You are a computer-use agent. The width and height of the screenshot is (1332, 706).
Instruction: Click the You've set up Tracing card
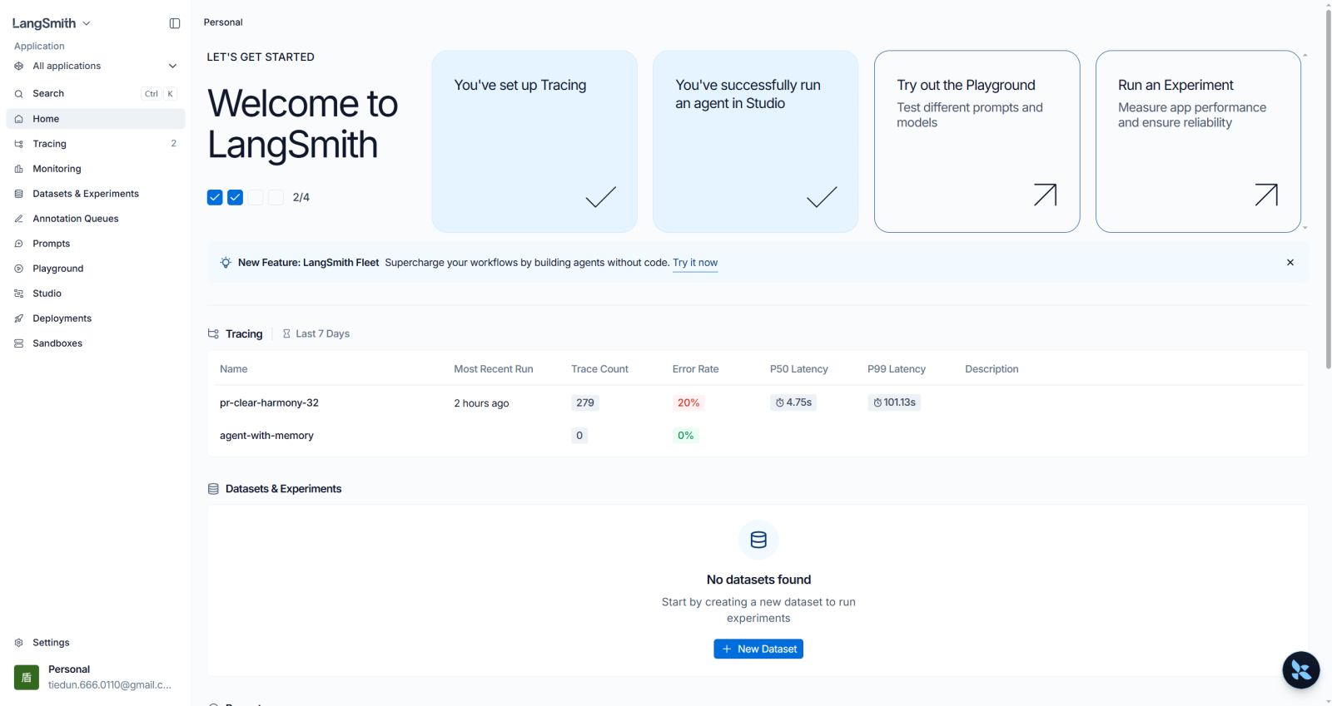(x=534, y=141)
